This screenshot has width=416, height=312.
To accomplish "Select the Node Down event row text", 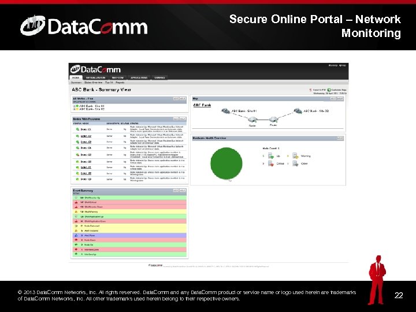I will 90,240.
